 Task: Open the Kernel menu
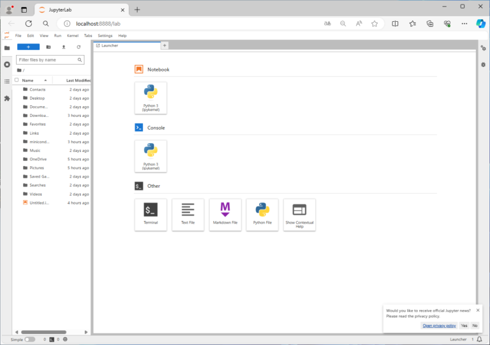click(73, 36)
